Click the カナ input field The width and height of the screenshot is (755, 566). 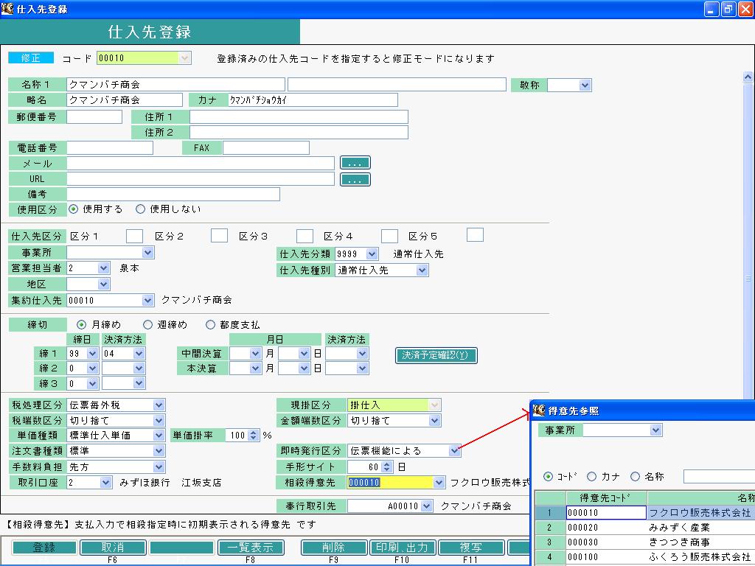[312, 100]
